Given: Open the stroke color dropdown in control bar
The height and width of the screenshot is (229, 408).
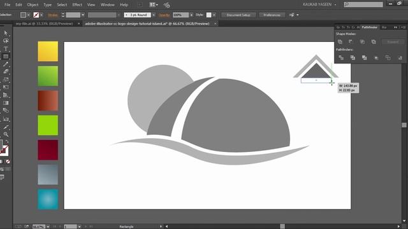Looking at the screenshot, I should 41,15.
